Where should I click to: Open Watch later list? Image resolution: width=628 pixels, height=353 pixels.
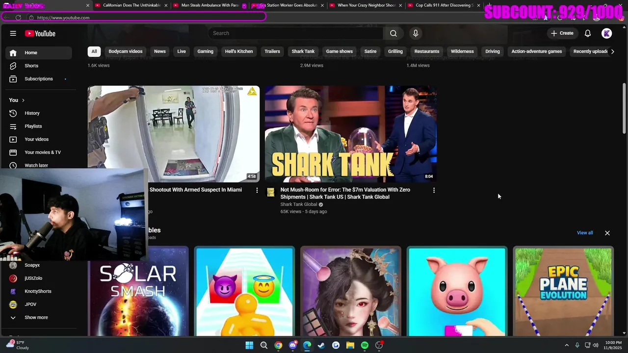coord(39,165)
